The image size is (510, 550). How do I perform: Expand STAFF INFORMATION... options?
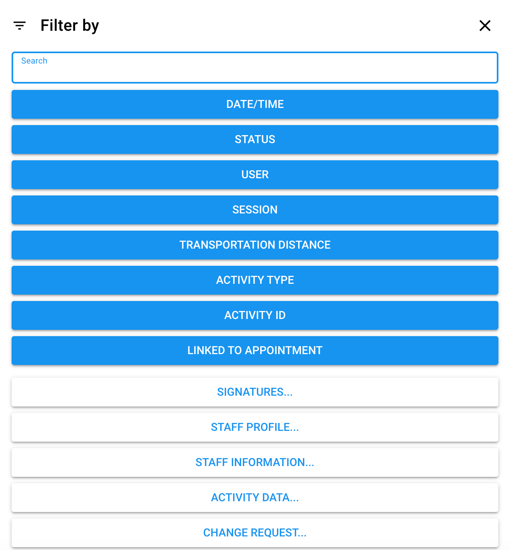(x=255, y=462)
